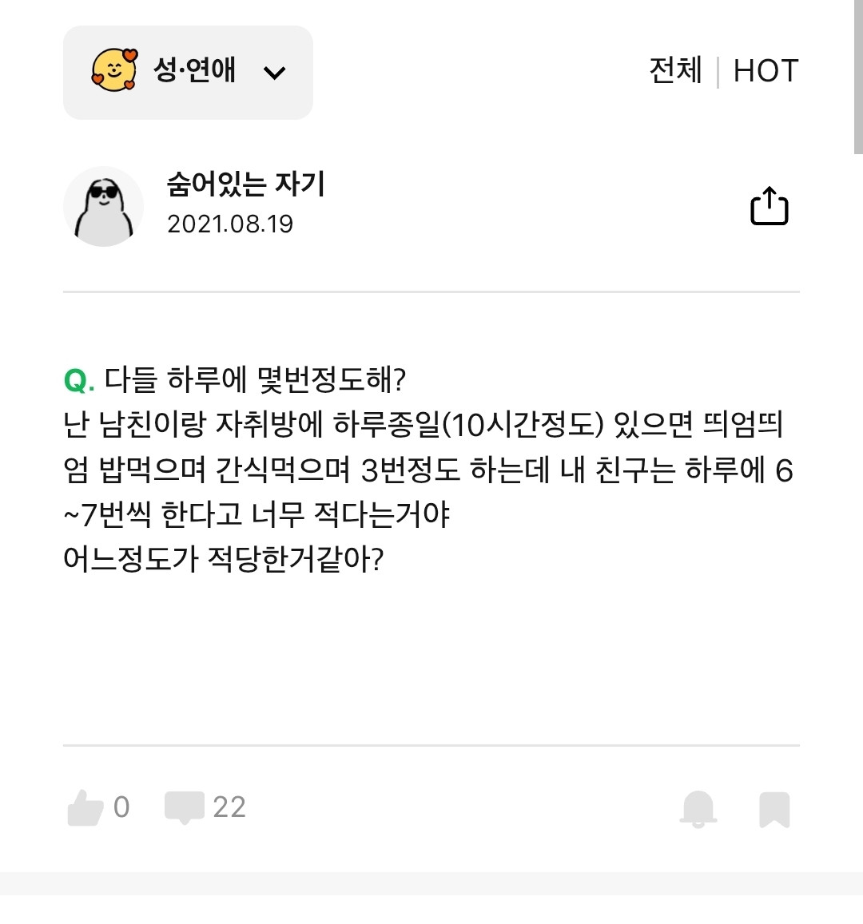The image size is (863, 924).
Task: Click the vertical scrollbar thumb
Action: [x=857, y=76]
